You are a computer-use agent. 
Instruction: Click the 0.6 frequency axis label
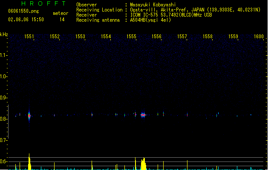coord(3,161)
